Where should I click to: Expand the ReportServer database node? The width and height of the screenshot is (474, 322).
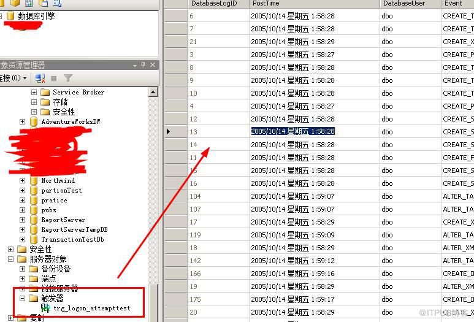(22, 220)
